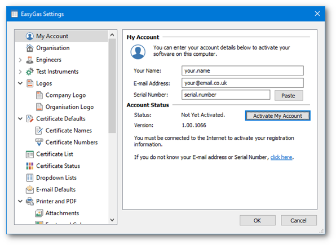Click the Cancel button
Viewport: 336px width, 245px height.
click(x=298, y=220)
